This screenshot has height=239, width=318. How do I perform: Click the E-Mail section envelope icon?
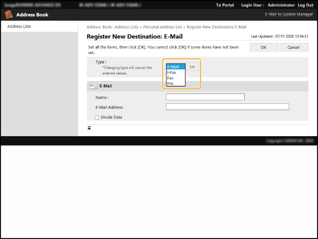point(93,86)
